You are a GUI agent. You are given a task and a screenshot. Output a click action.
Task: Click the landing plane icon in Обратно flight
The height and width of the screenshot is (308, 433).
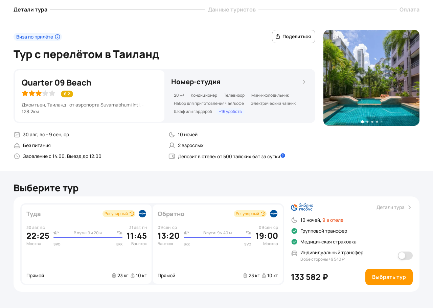pos(249,233)
